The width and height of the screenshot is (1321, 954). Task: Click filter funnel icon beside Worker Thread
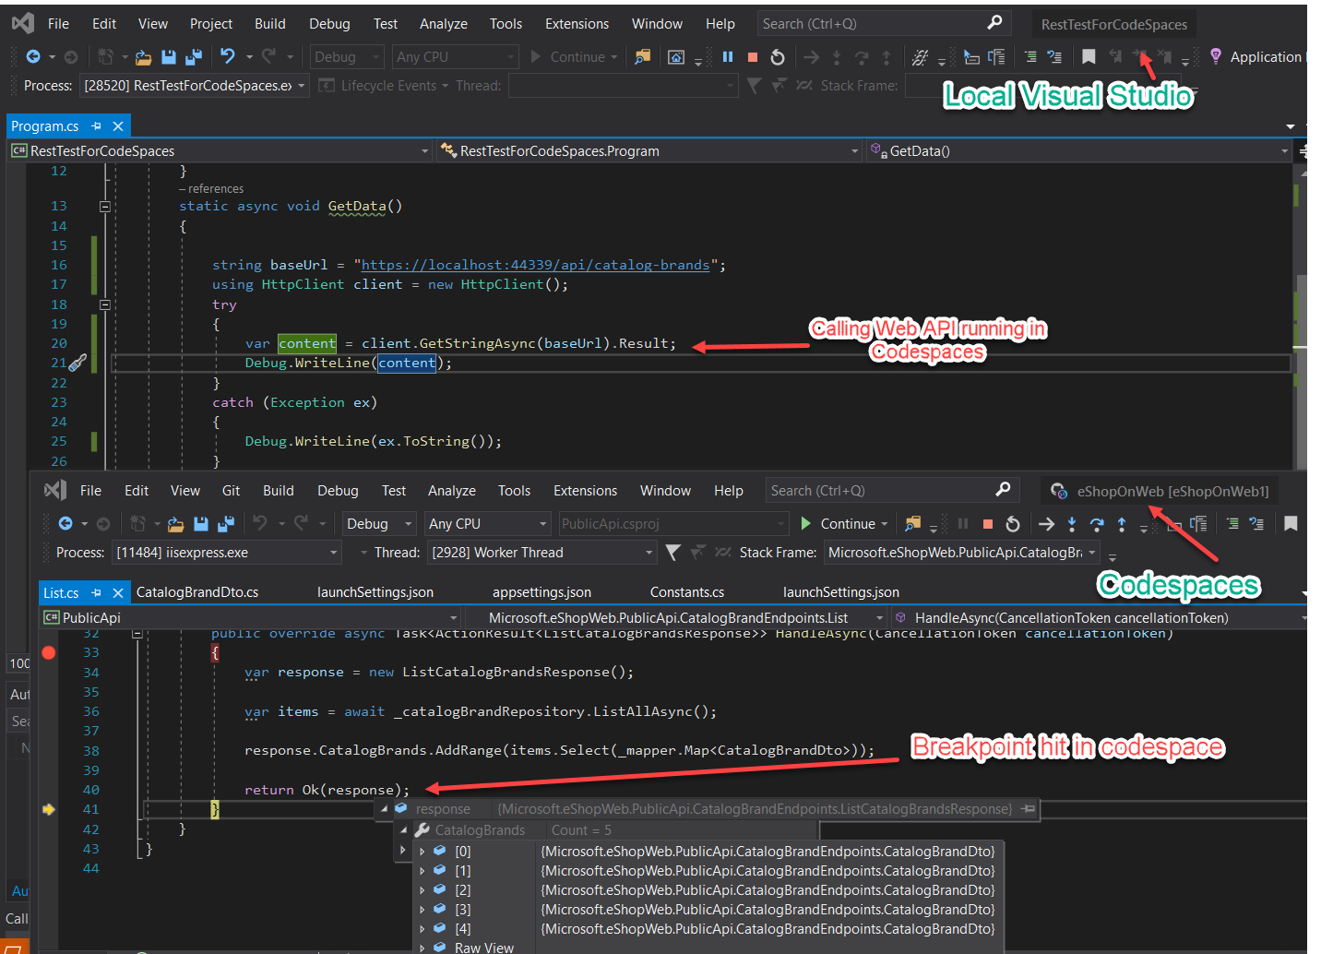[673, 552]
